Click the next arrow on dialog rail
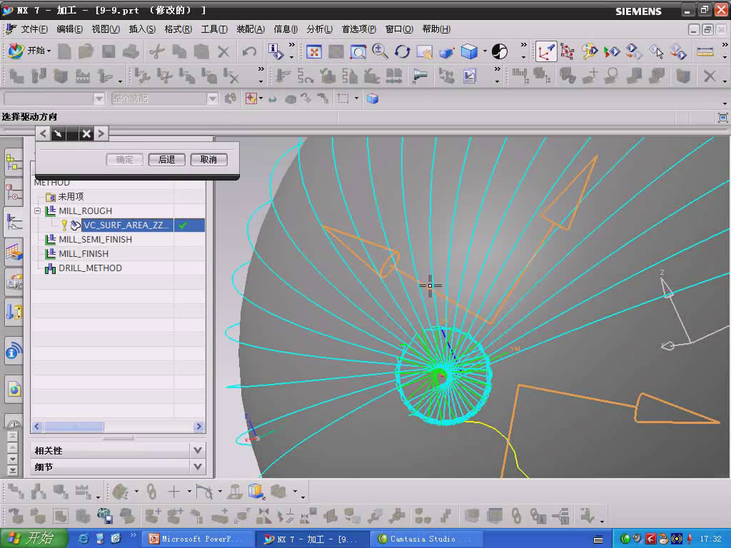The width and height of the screenshot is (731, 548). [x=101, y=134]
